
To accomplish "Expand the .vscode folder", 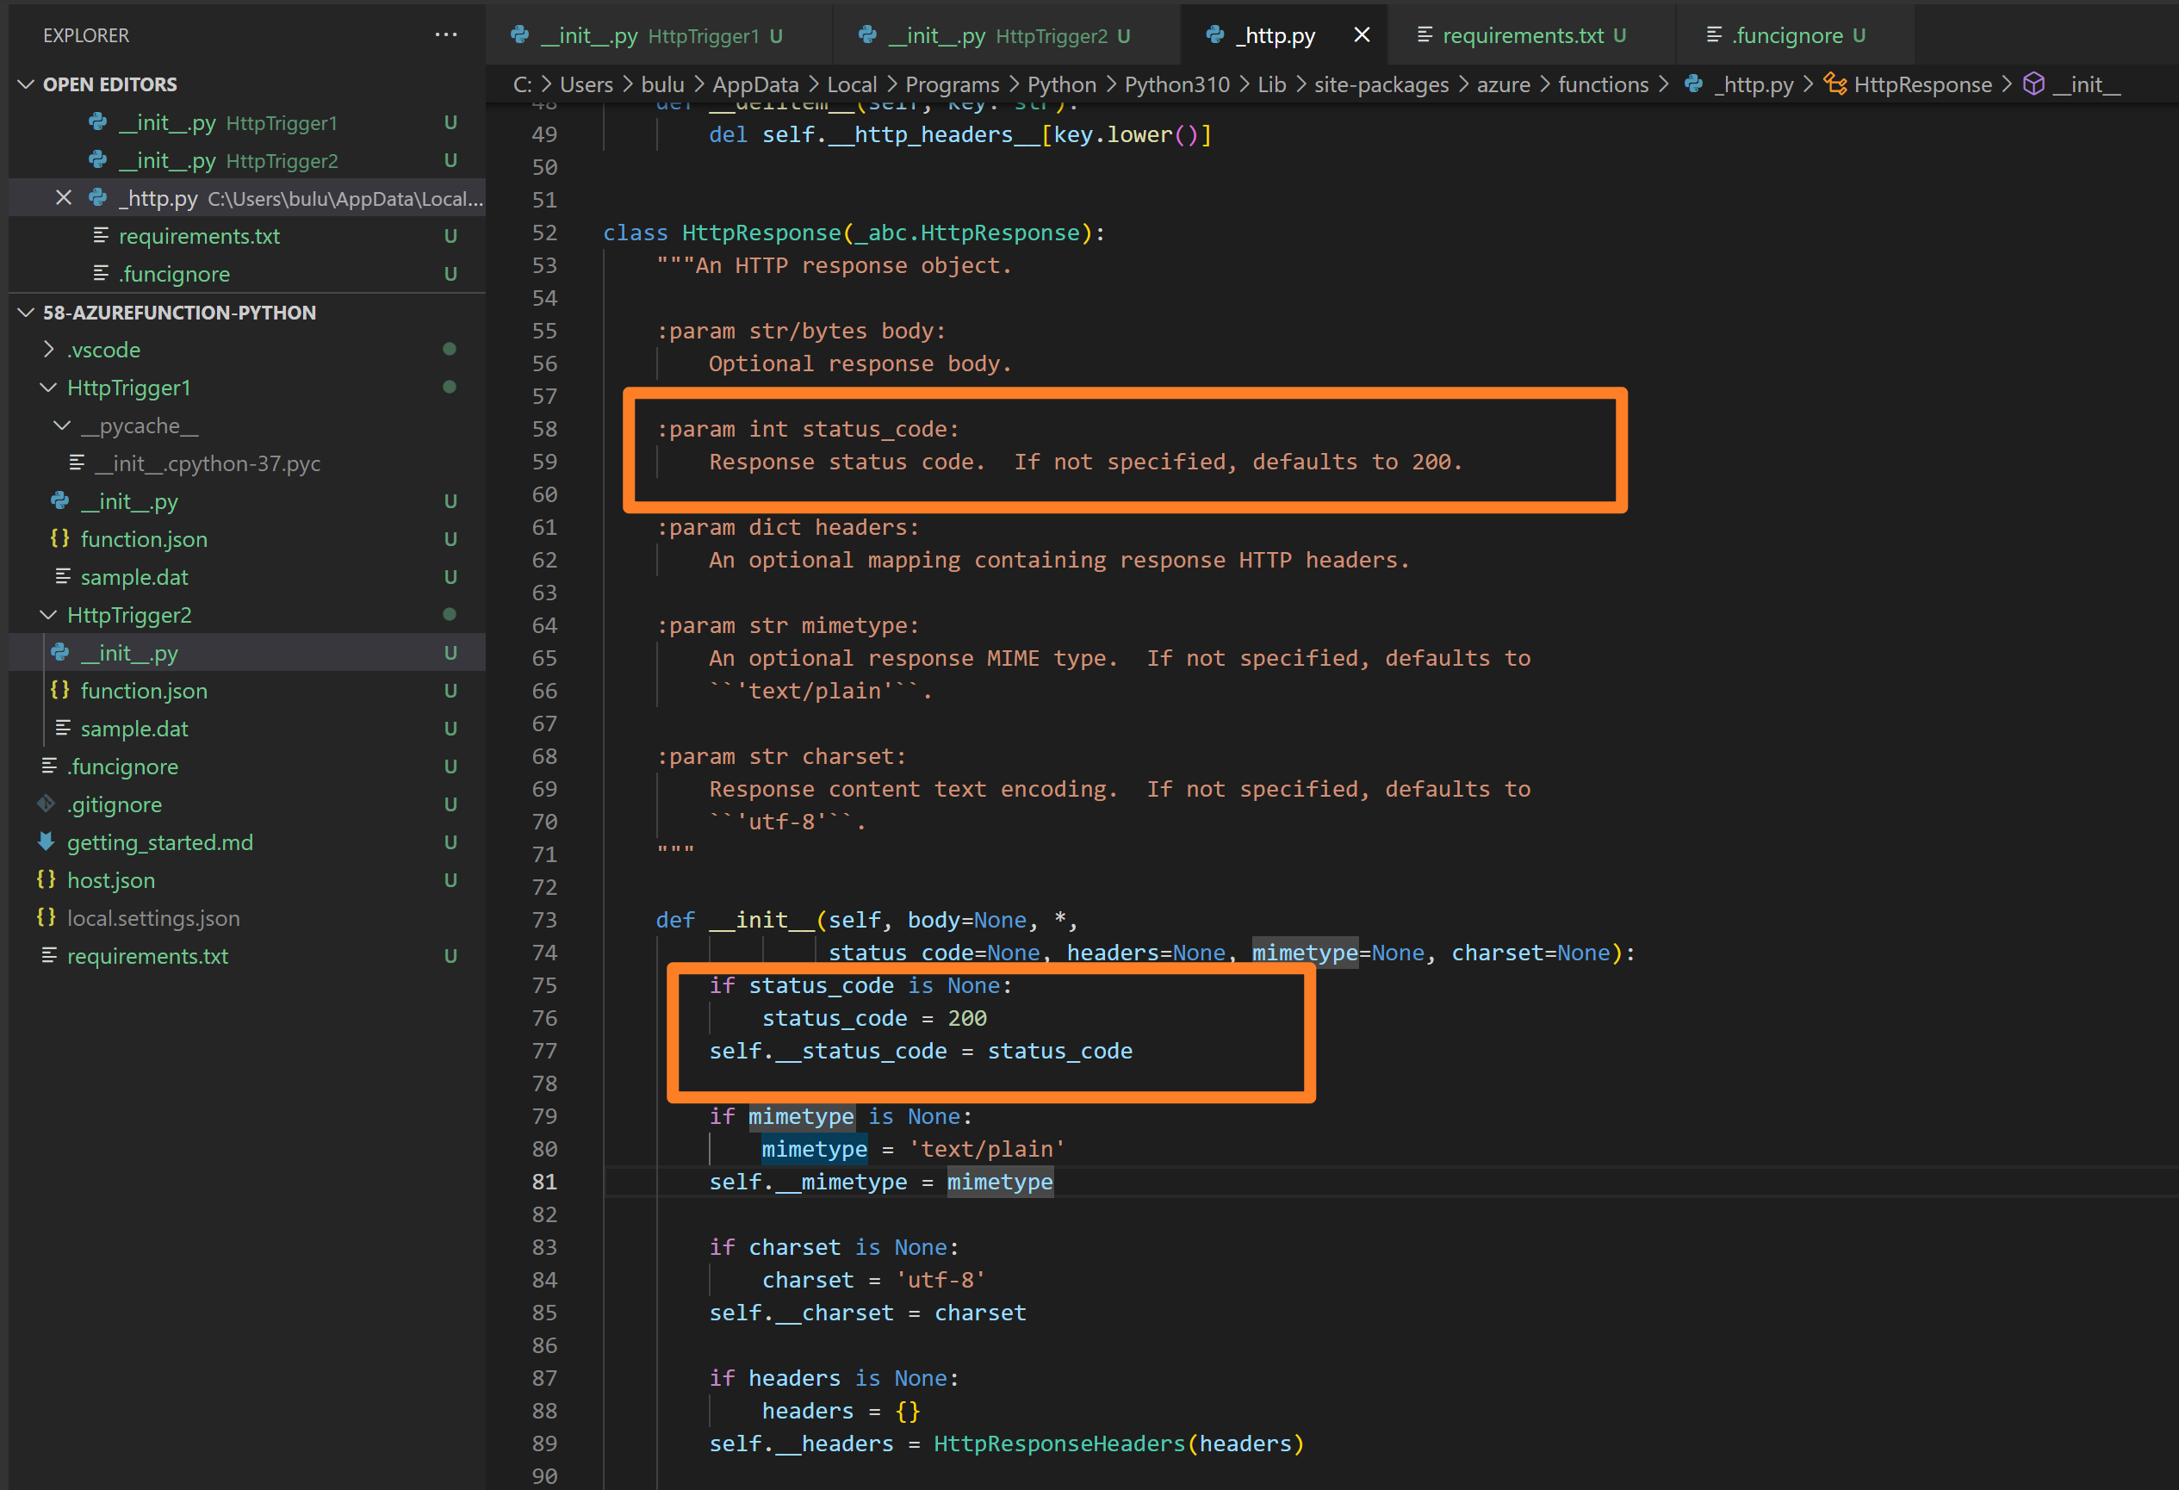I will (x=49, y=350).
